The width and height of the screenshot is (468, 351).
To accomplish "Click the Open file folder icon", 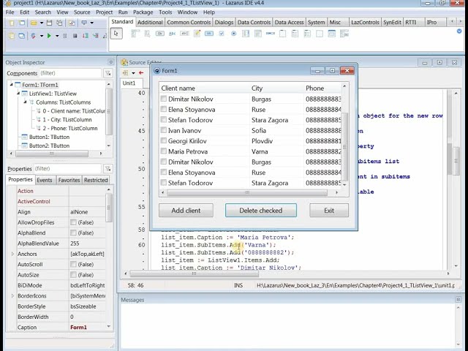I will 34,23.
